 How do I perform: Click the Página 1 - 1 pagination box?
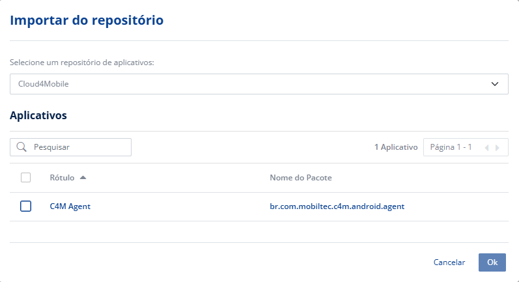point(451,147)
